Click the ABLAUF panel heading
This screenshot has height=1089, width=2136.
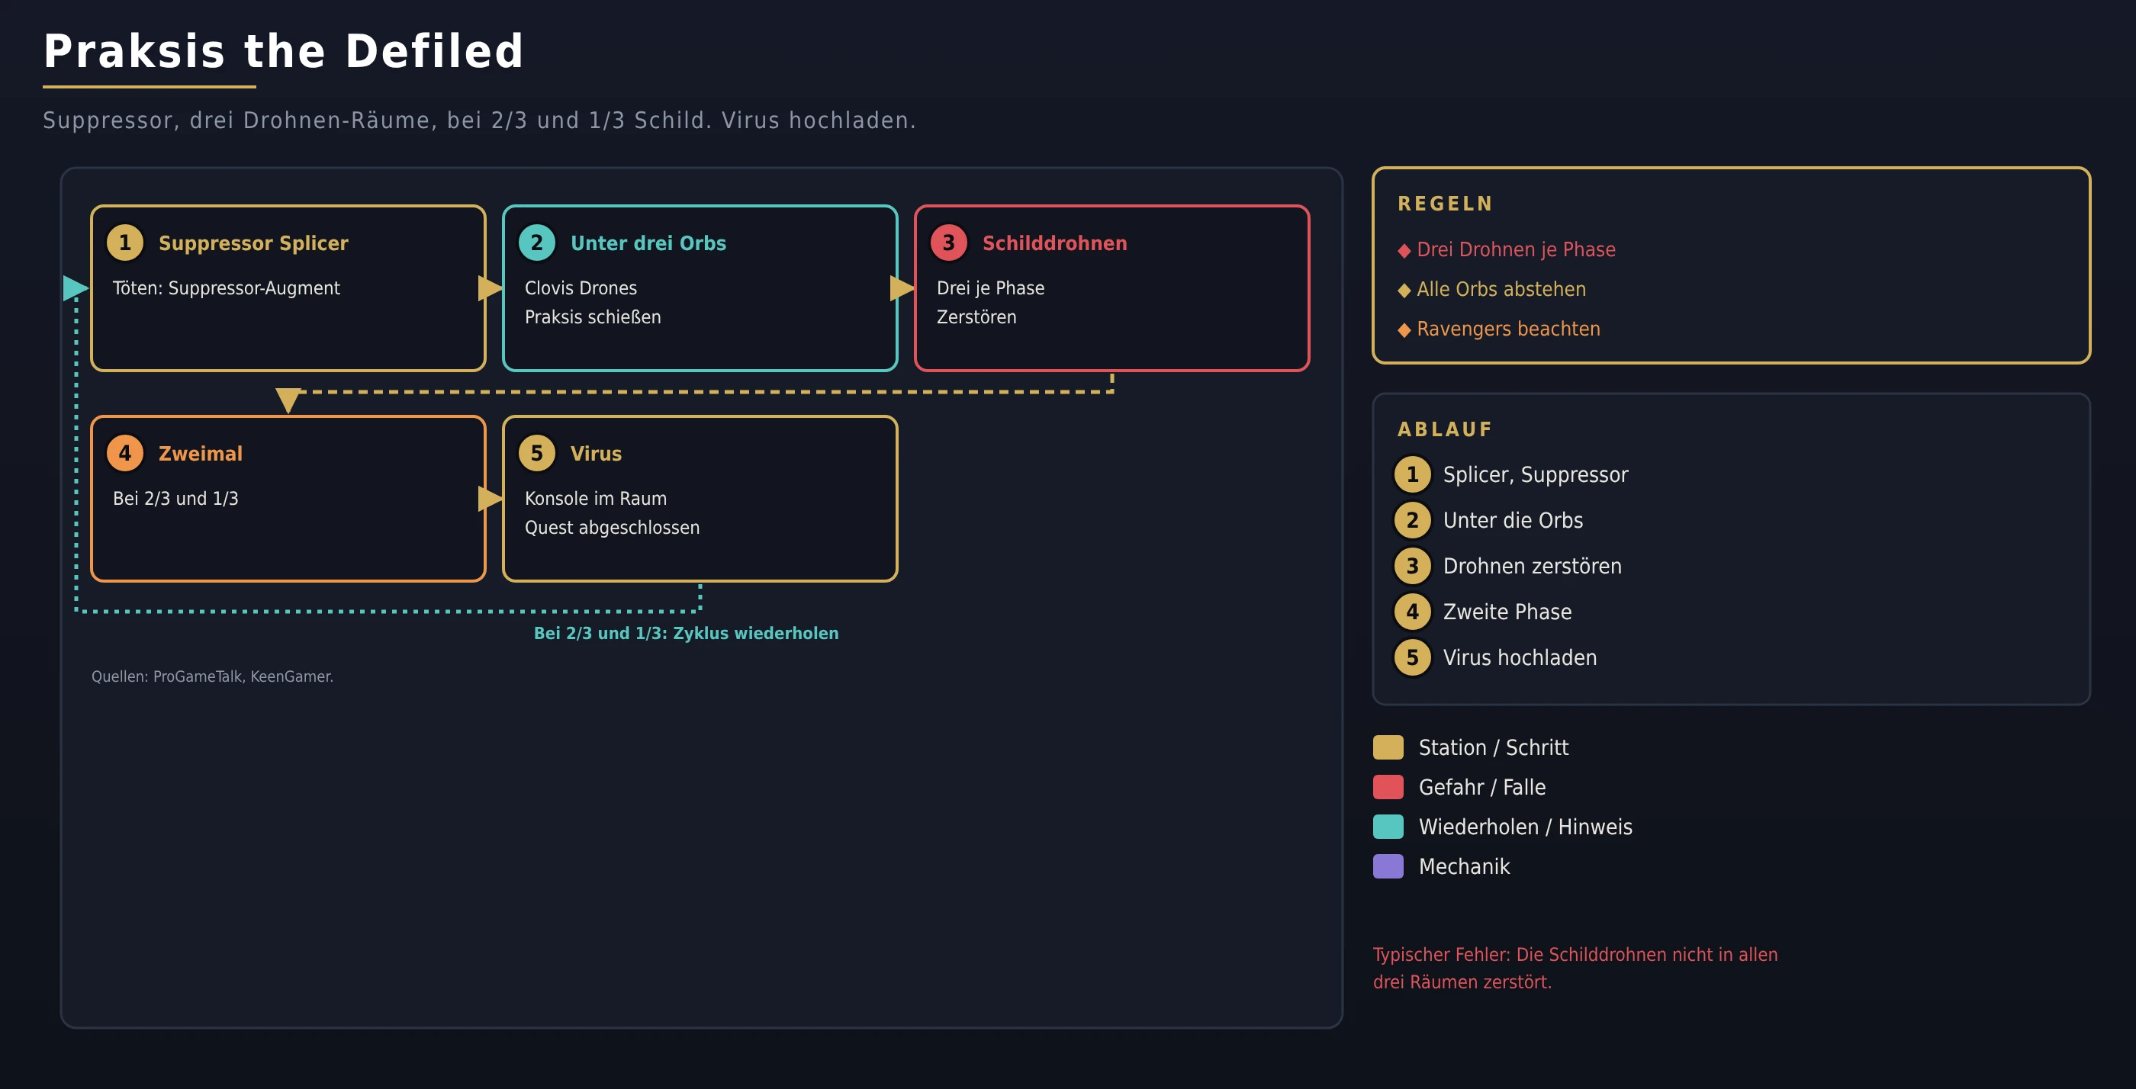(x=1444, y=429)
